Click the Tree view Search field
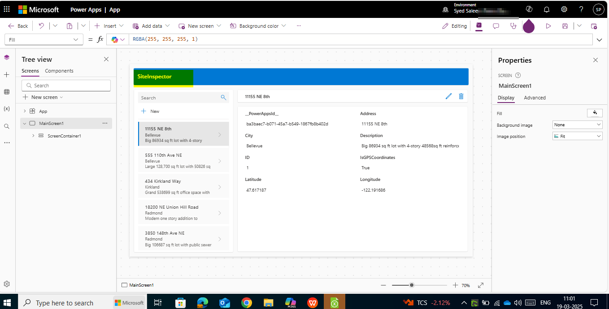This screenshot has width=609, height=309. [66, 85]
